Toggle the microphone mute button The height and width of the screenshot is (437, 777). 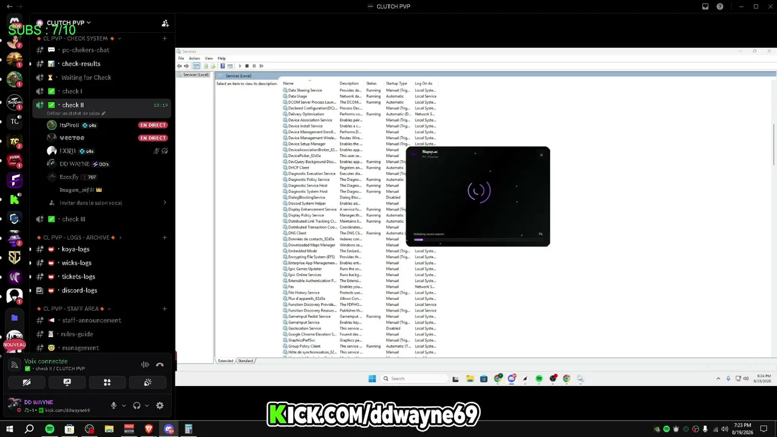[x=114, y=405]
